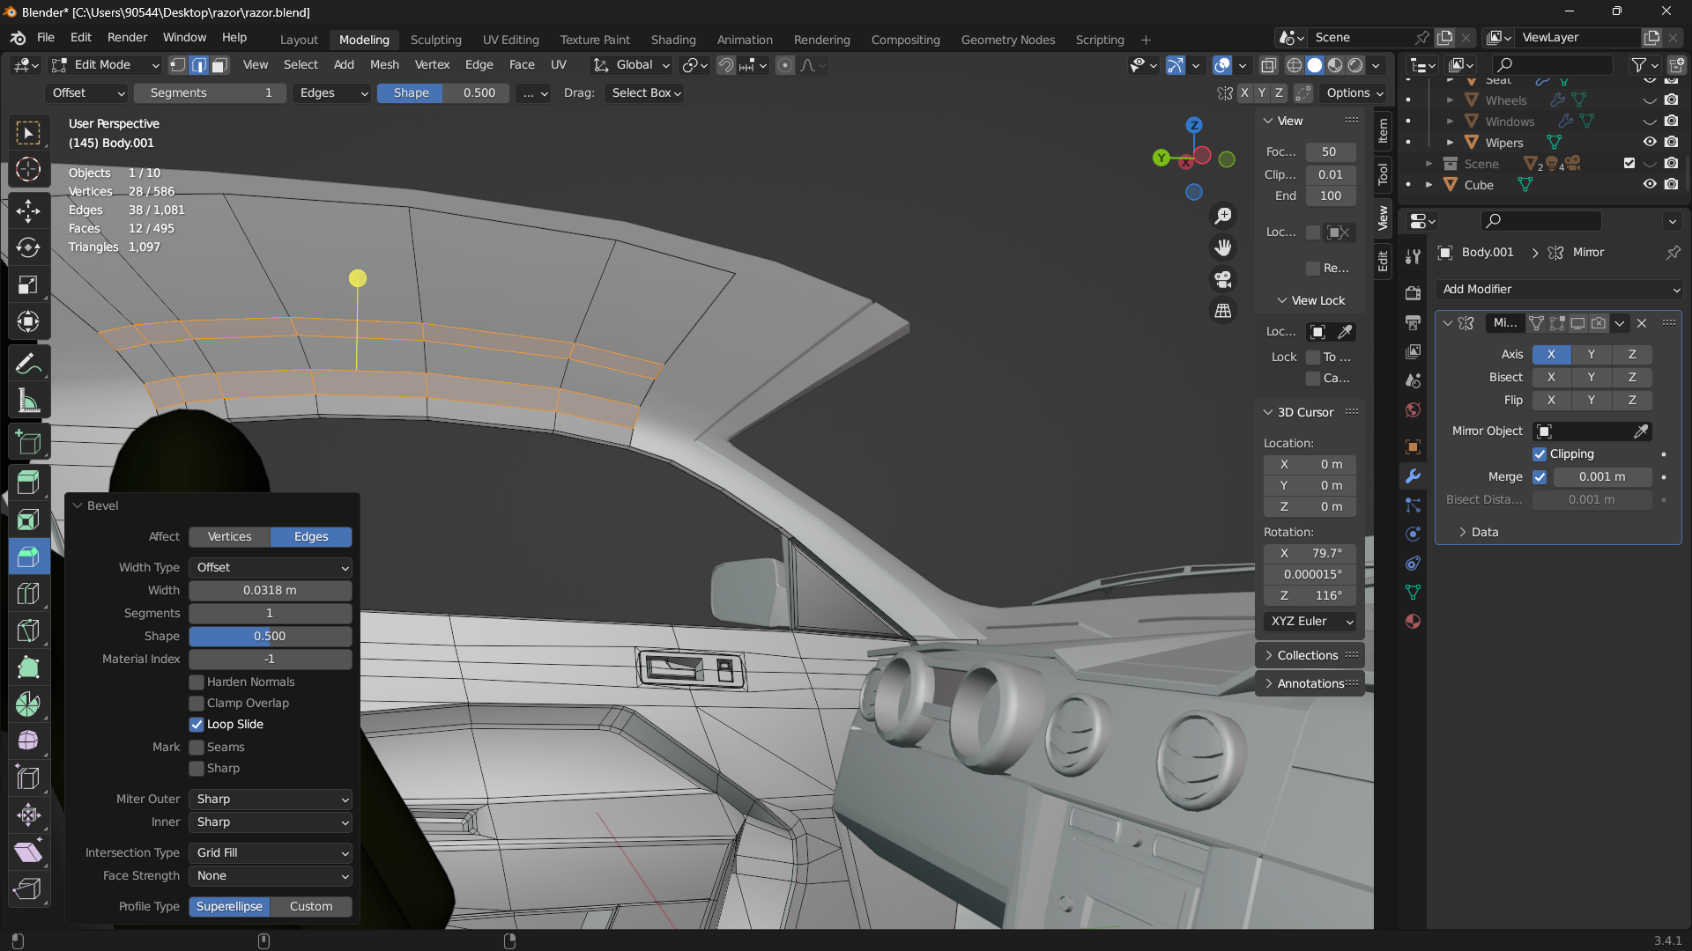This screenshot has width=1692, height=951.
Task: Click the Loop Cut tool icon
Action: coord(28,593)
